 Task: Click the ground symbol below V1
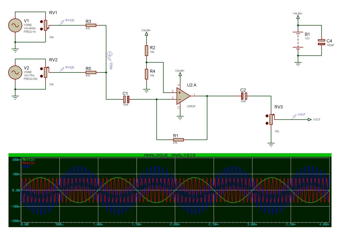[x=15, y=50]
